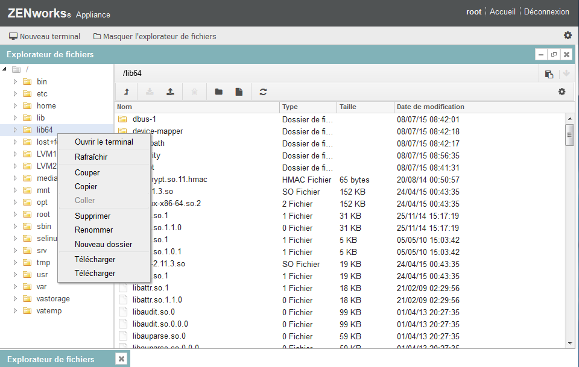Hide file explorer via 'Masquer l'explorateur de fichiers'

(154, 36)
